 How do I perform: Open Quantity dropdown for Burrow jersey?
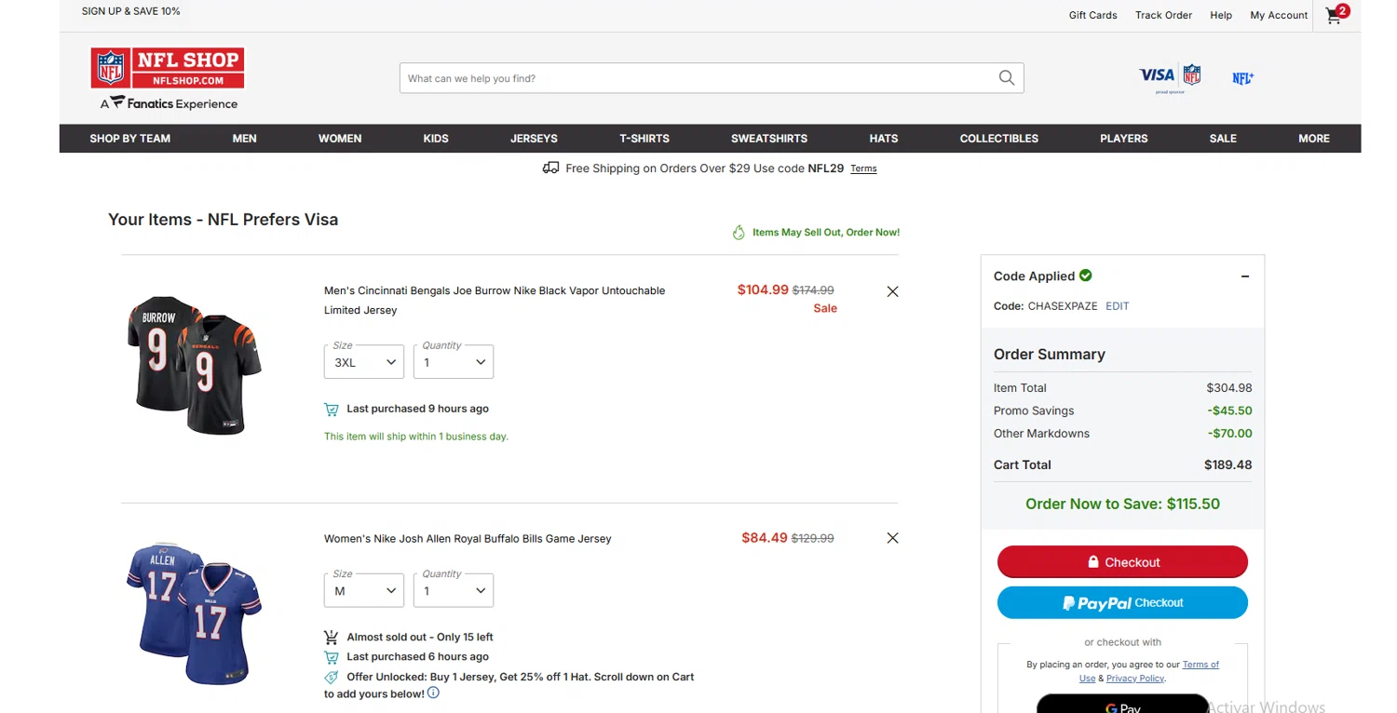click(x=454, y=362)
